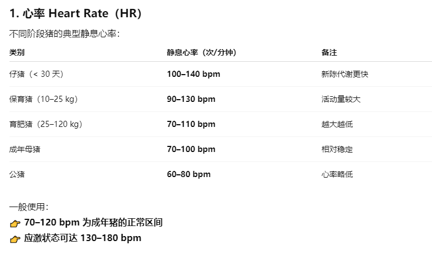The width and height of the screenshot is (432, 260).
Task: Click the 60–80 bpm value
Action: (188, 174)
